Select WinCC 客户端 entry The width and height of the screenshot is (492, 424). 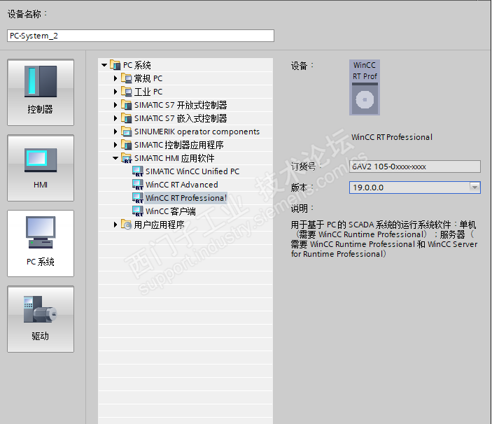pyautogui.click(x=171, y=211)
